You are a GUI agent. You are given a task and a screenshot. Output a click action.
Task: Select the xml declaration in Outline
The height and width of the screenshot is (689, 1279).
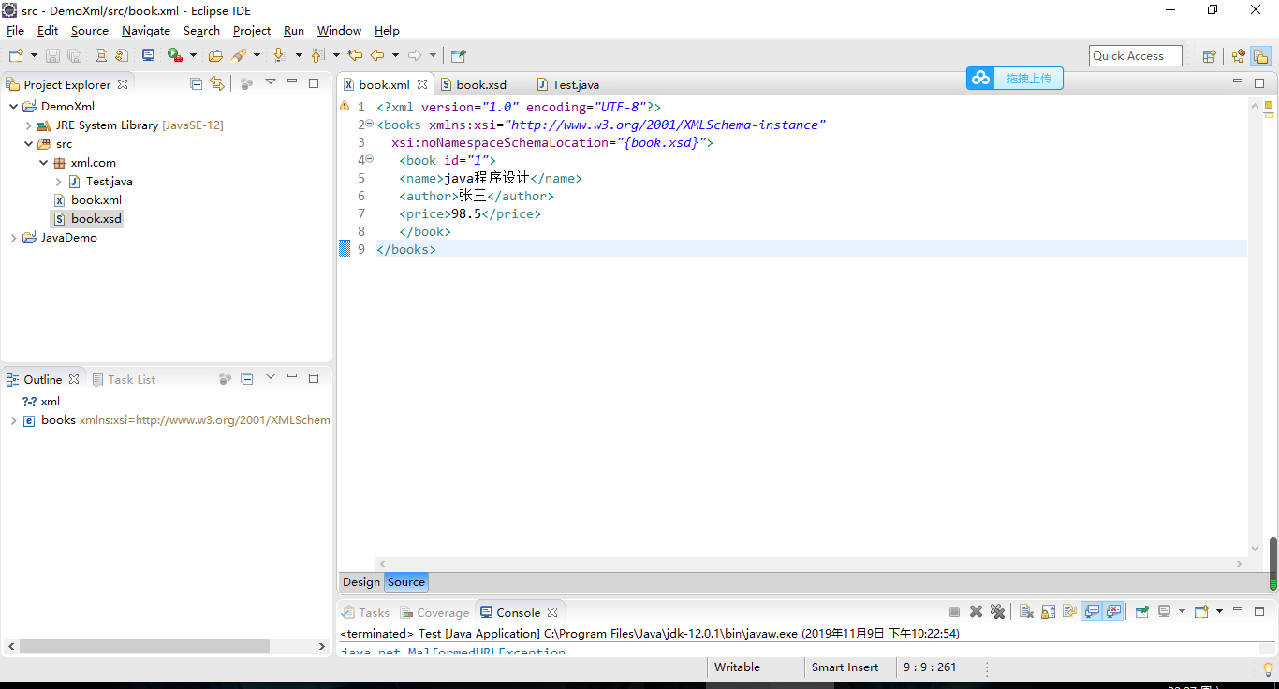point(41,402)
